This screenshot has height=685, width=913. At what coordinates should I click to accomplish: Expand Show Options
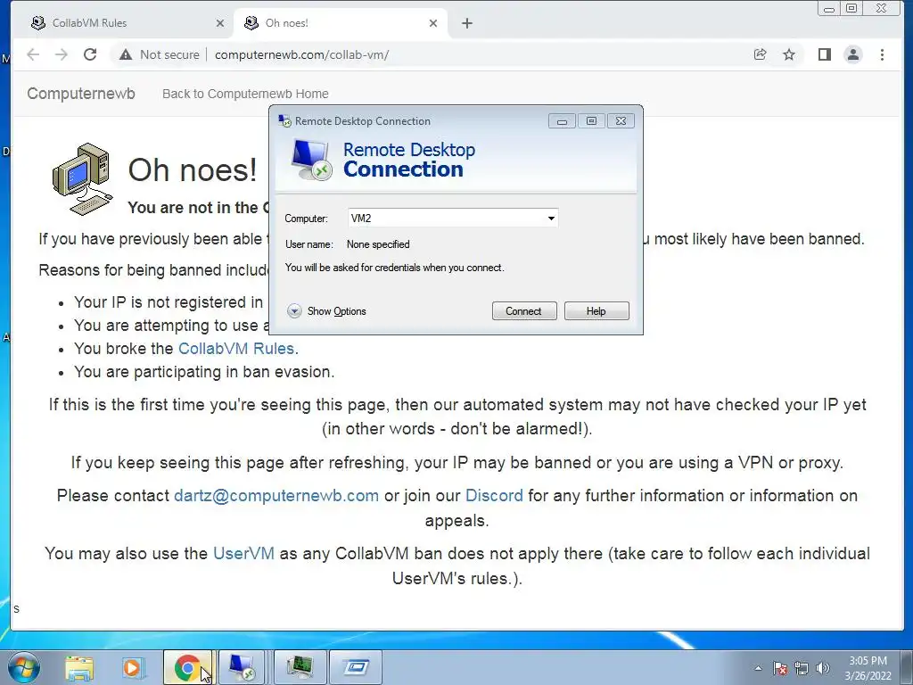pos(326,311)
